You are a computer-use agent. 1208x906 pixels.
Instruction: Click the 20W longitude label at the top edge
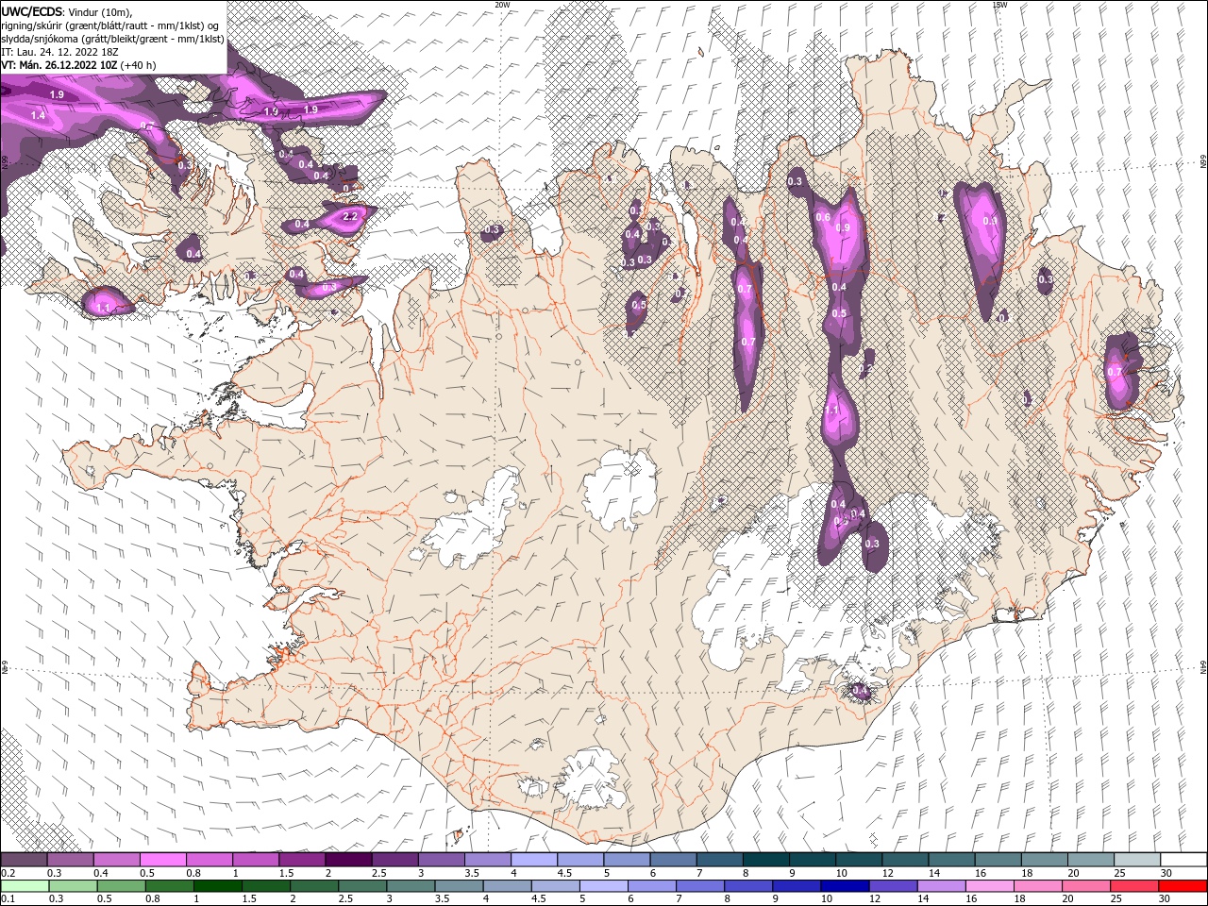point(502,5)
